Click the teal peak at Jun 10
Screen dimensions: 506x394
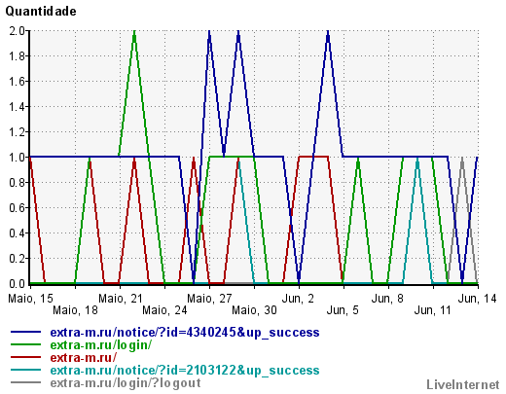click(x=417, y=159)
